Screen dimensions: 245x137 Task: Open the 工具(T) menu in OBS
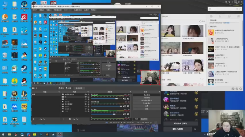tap(86, 10)
